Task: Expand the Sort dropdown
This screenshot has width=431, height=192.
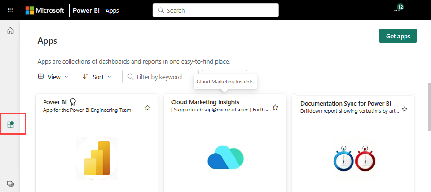Action: point(97,77)
